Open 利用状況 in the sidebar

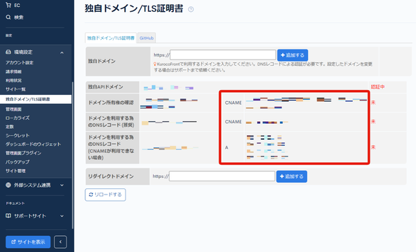14,80
